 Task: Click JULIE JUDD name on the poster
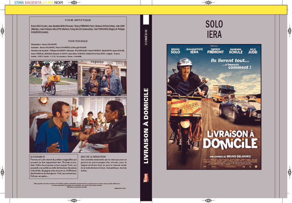[253, 51]
